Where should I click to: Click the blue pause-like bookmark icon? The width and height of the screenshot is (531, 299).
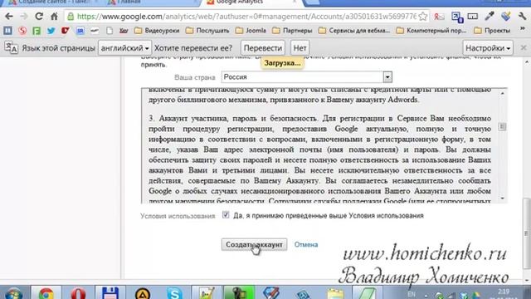pyautogui.click(x=7, y=31)
